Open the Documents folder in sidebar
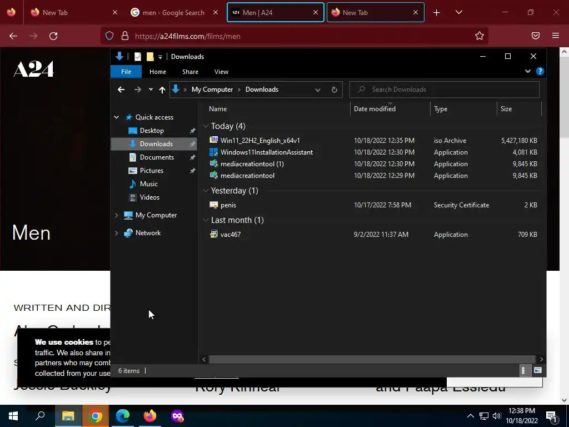569x427 pixels. [x=157, y=157]
